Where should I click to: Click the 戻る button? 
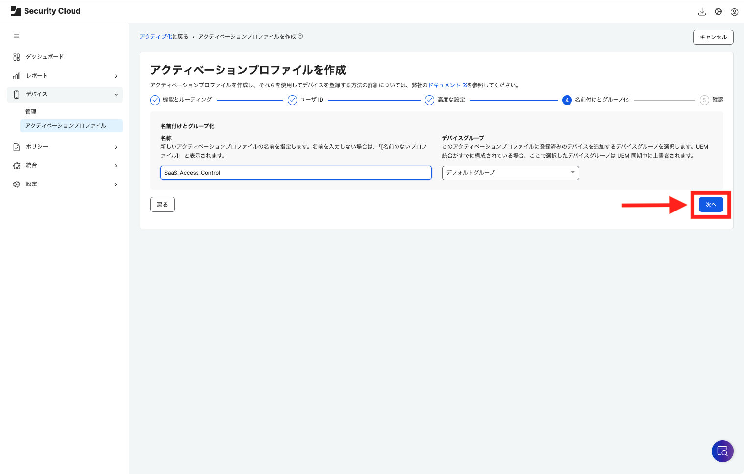click(163, 205)
